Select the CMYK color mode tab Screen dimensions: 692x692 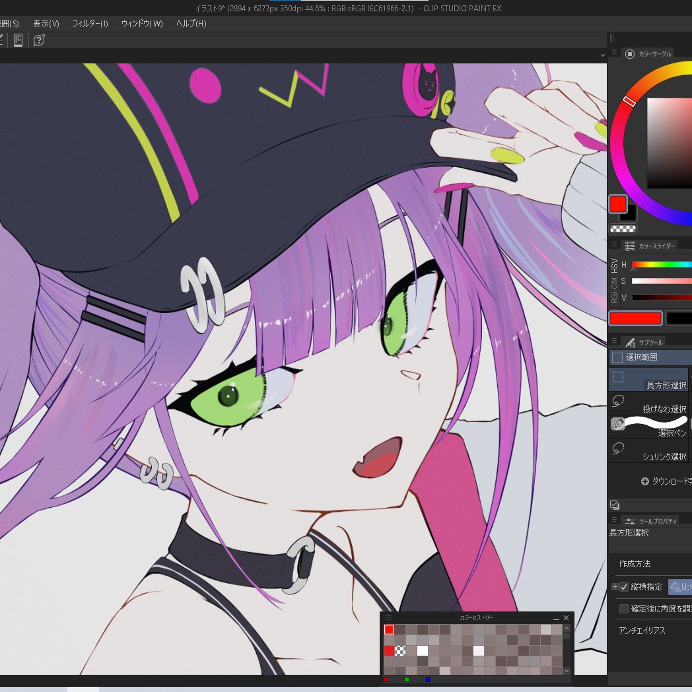(x=614, y=283)
